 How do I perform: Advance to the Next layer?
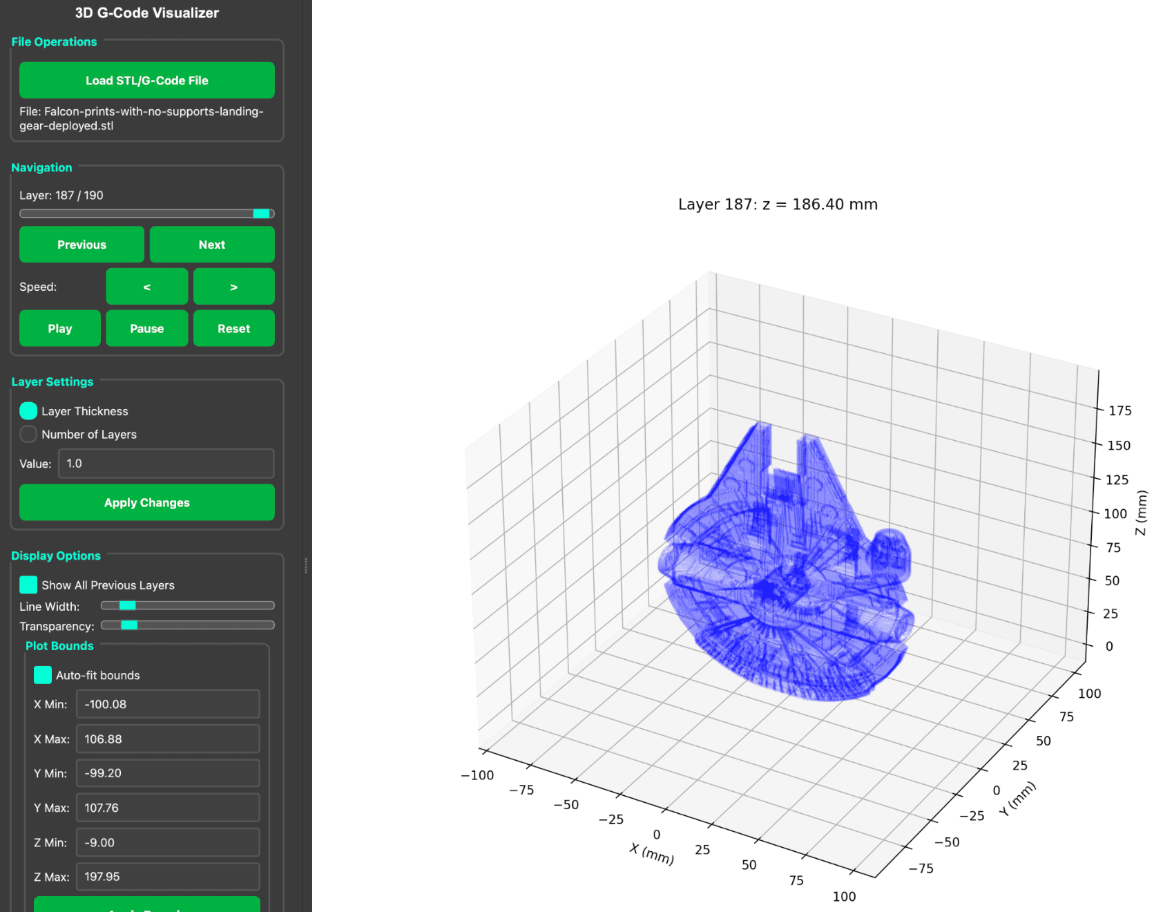click(211, 245)
